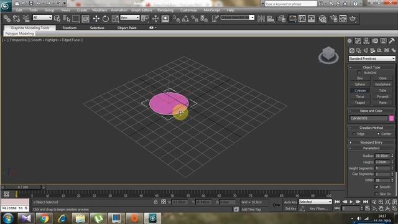The width and height of the screenshot is (398, 224).
Task: Click the Cylinder001 object name field
Action: point(369,118)
